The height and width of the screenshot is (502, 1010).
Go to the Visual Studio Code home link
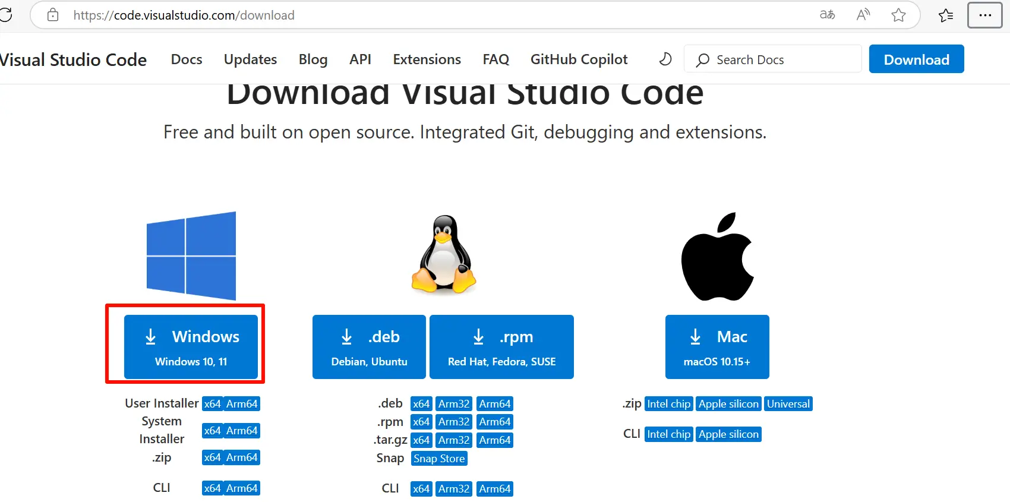(73, 59)
